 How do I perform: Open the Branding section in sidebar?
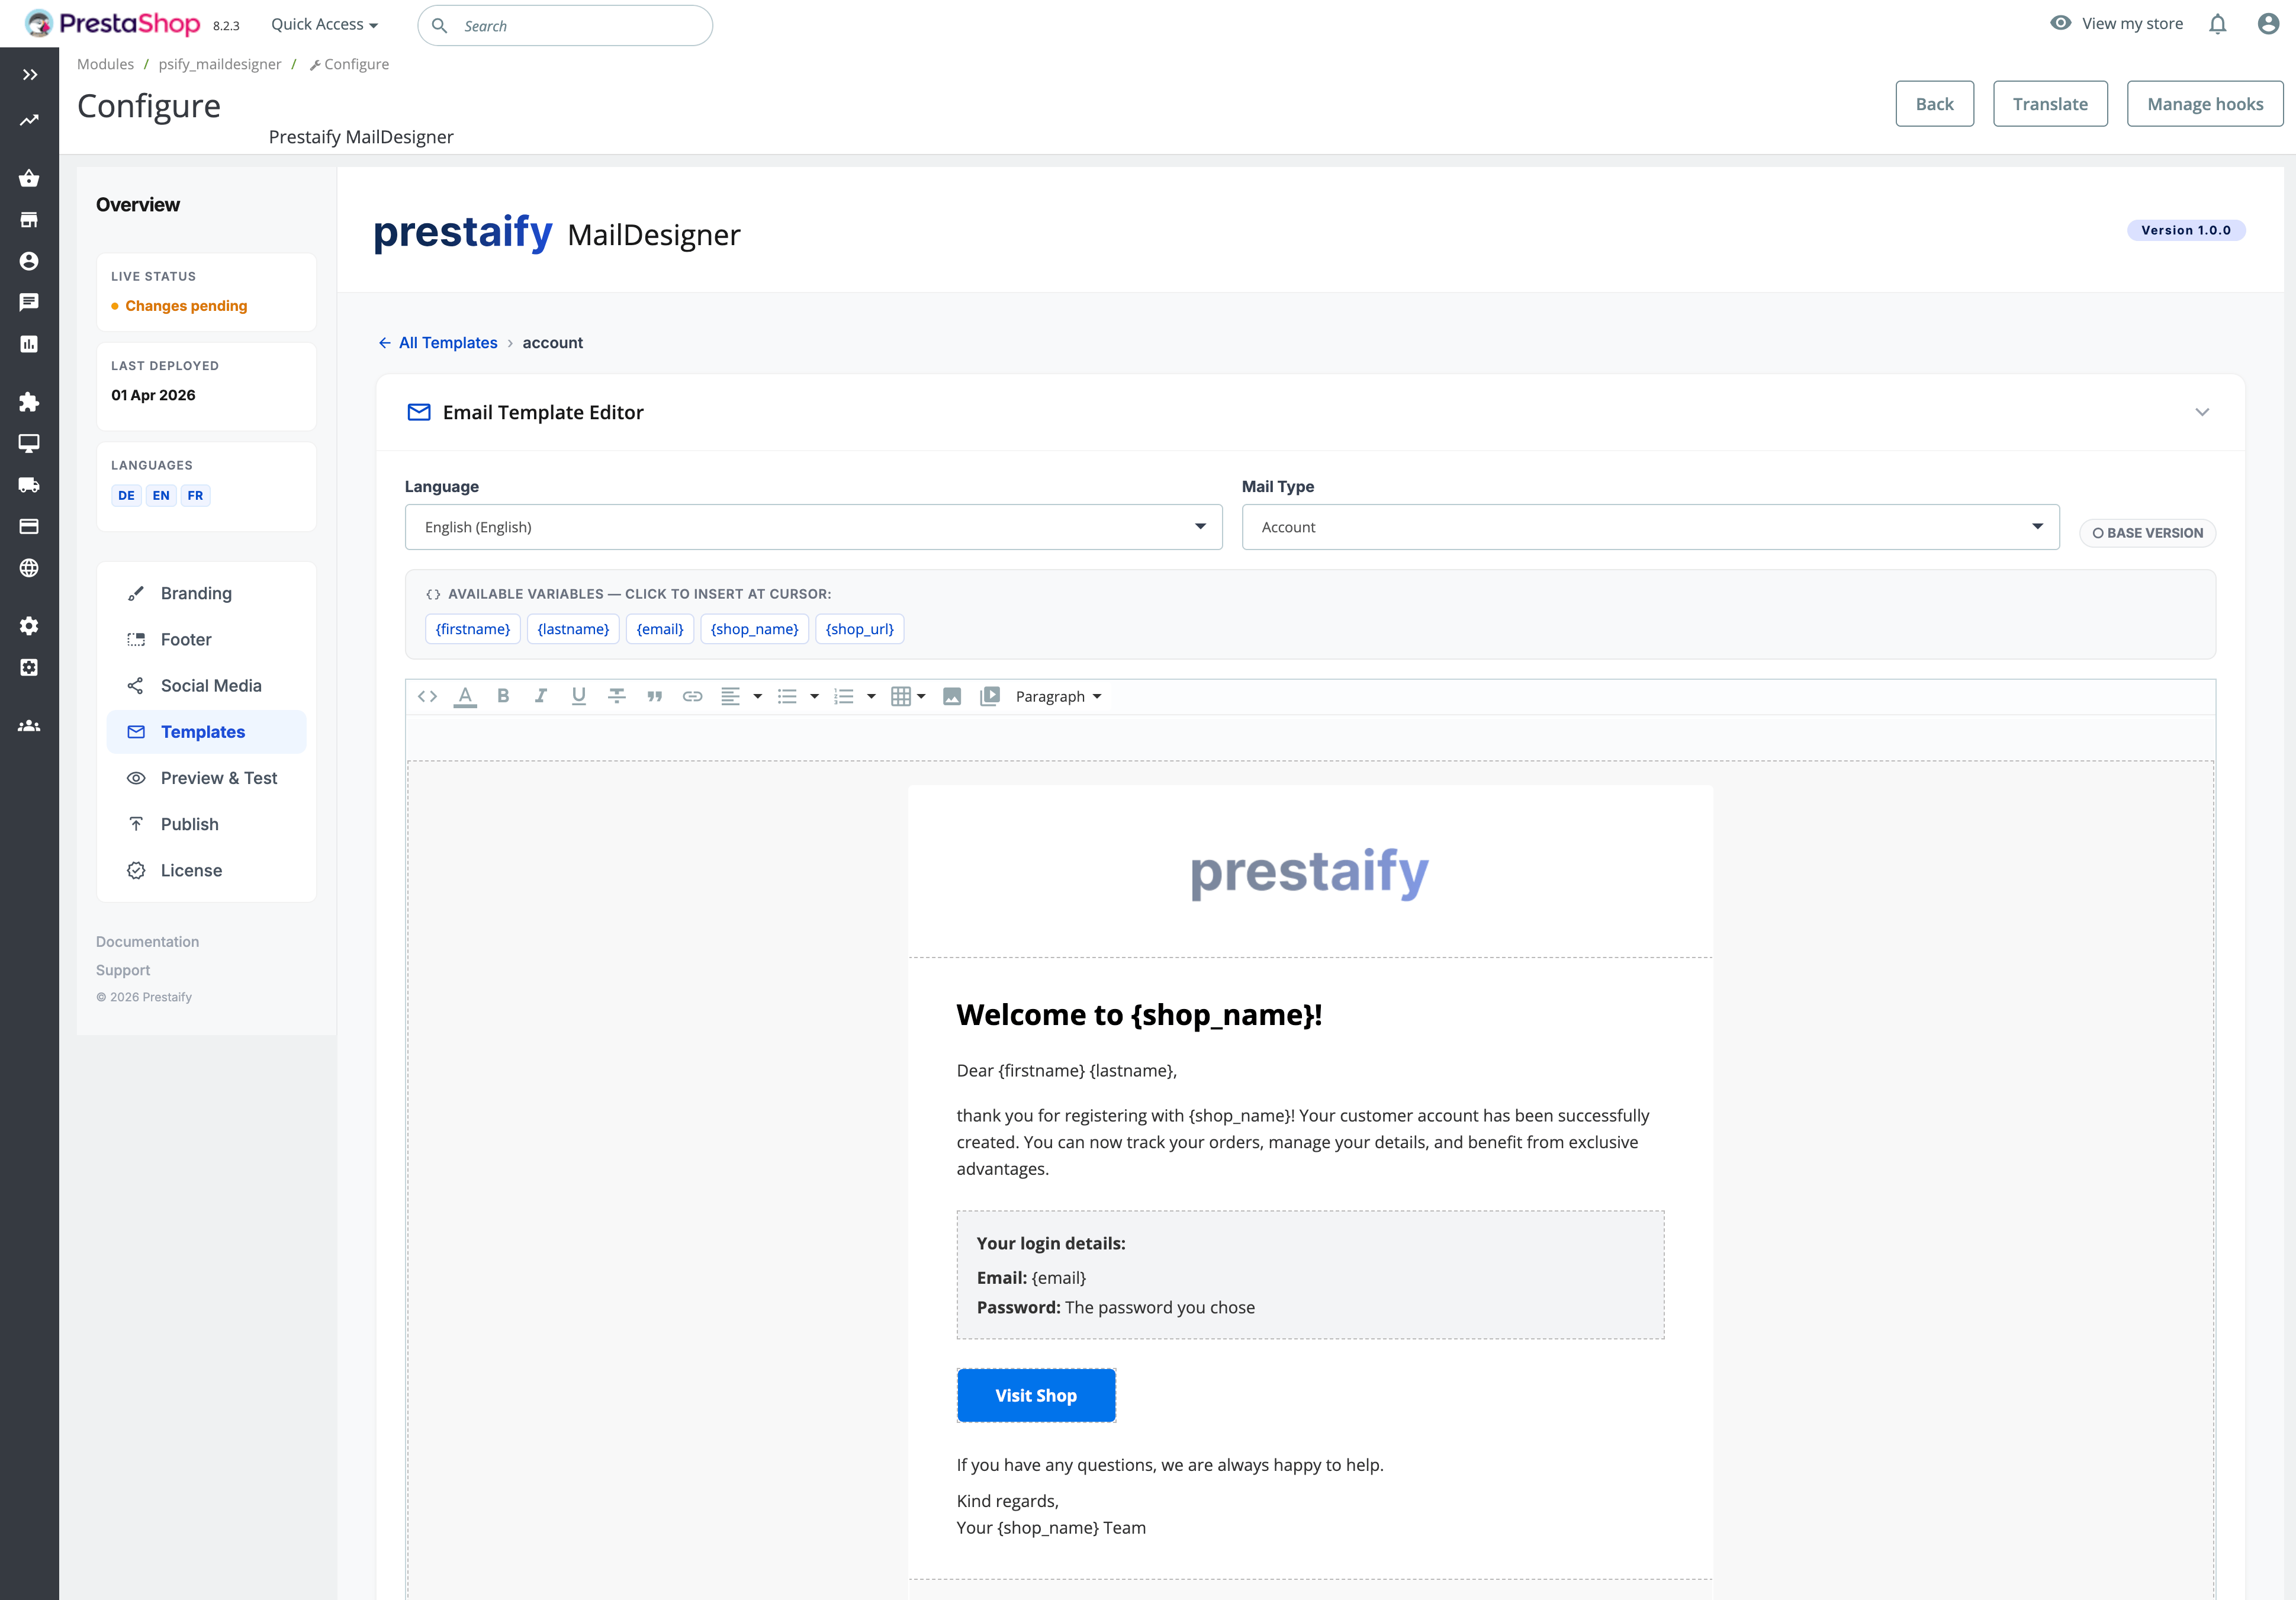[x=196, y=593]
